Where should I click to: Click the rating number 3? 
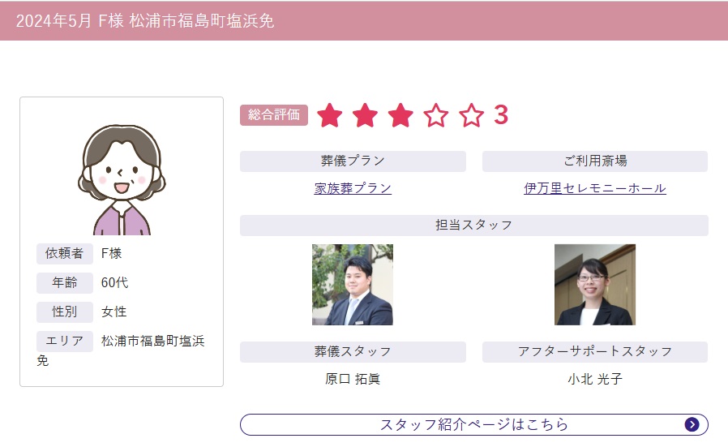click(501, 114)
